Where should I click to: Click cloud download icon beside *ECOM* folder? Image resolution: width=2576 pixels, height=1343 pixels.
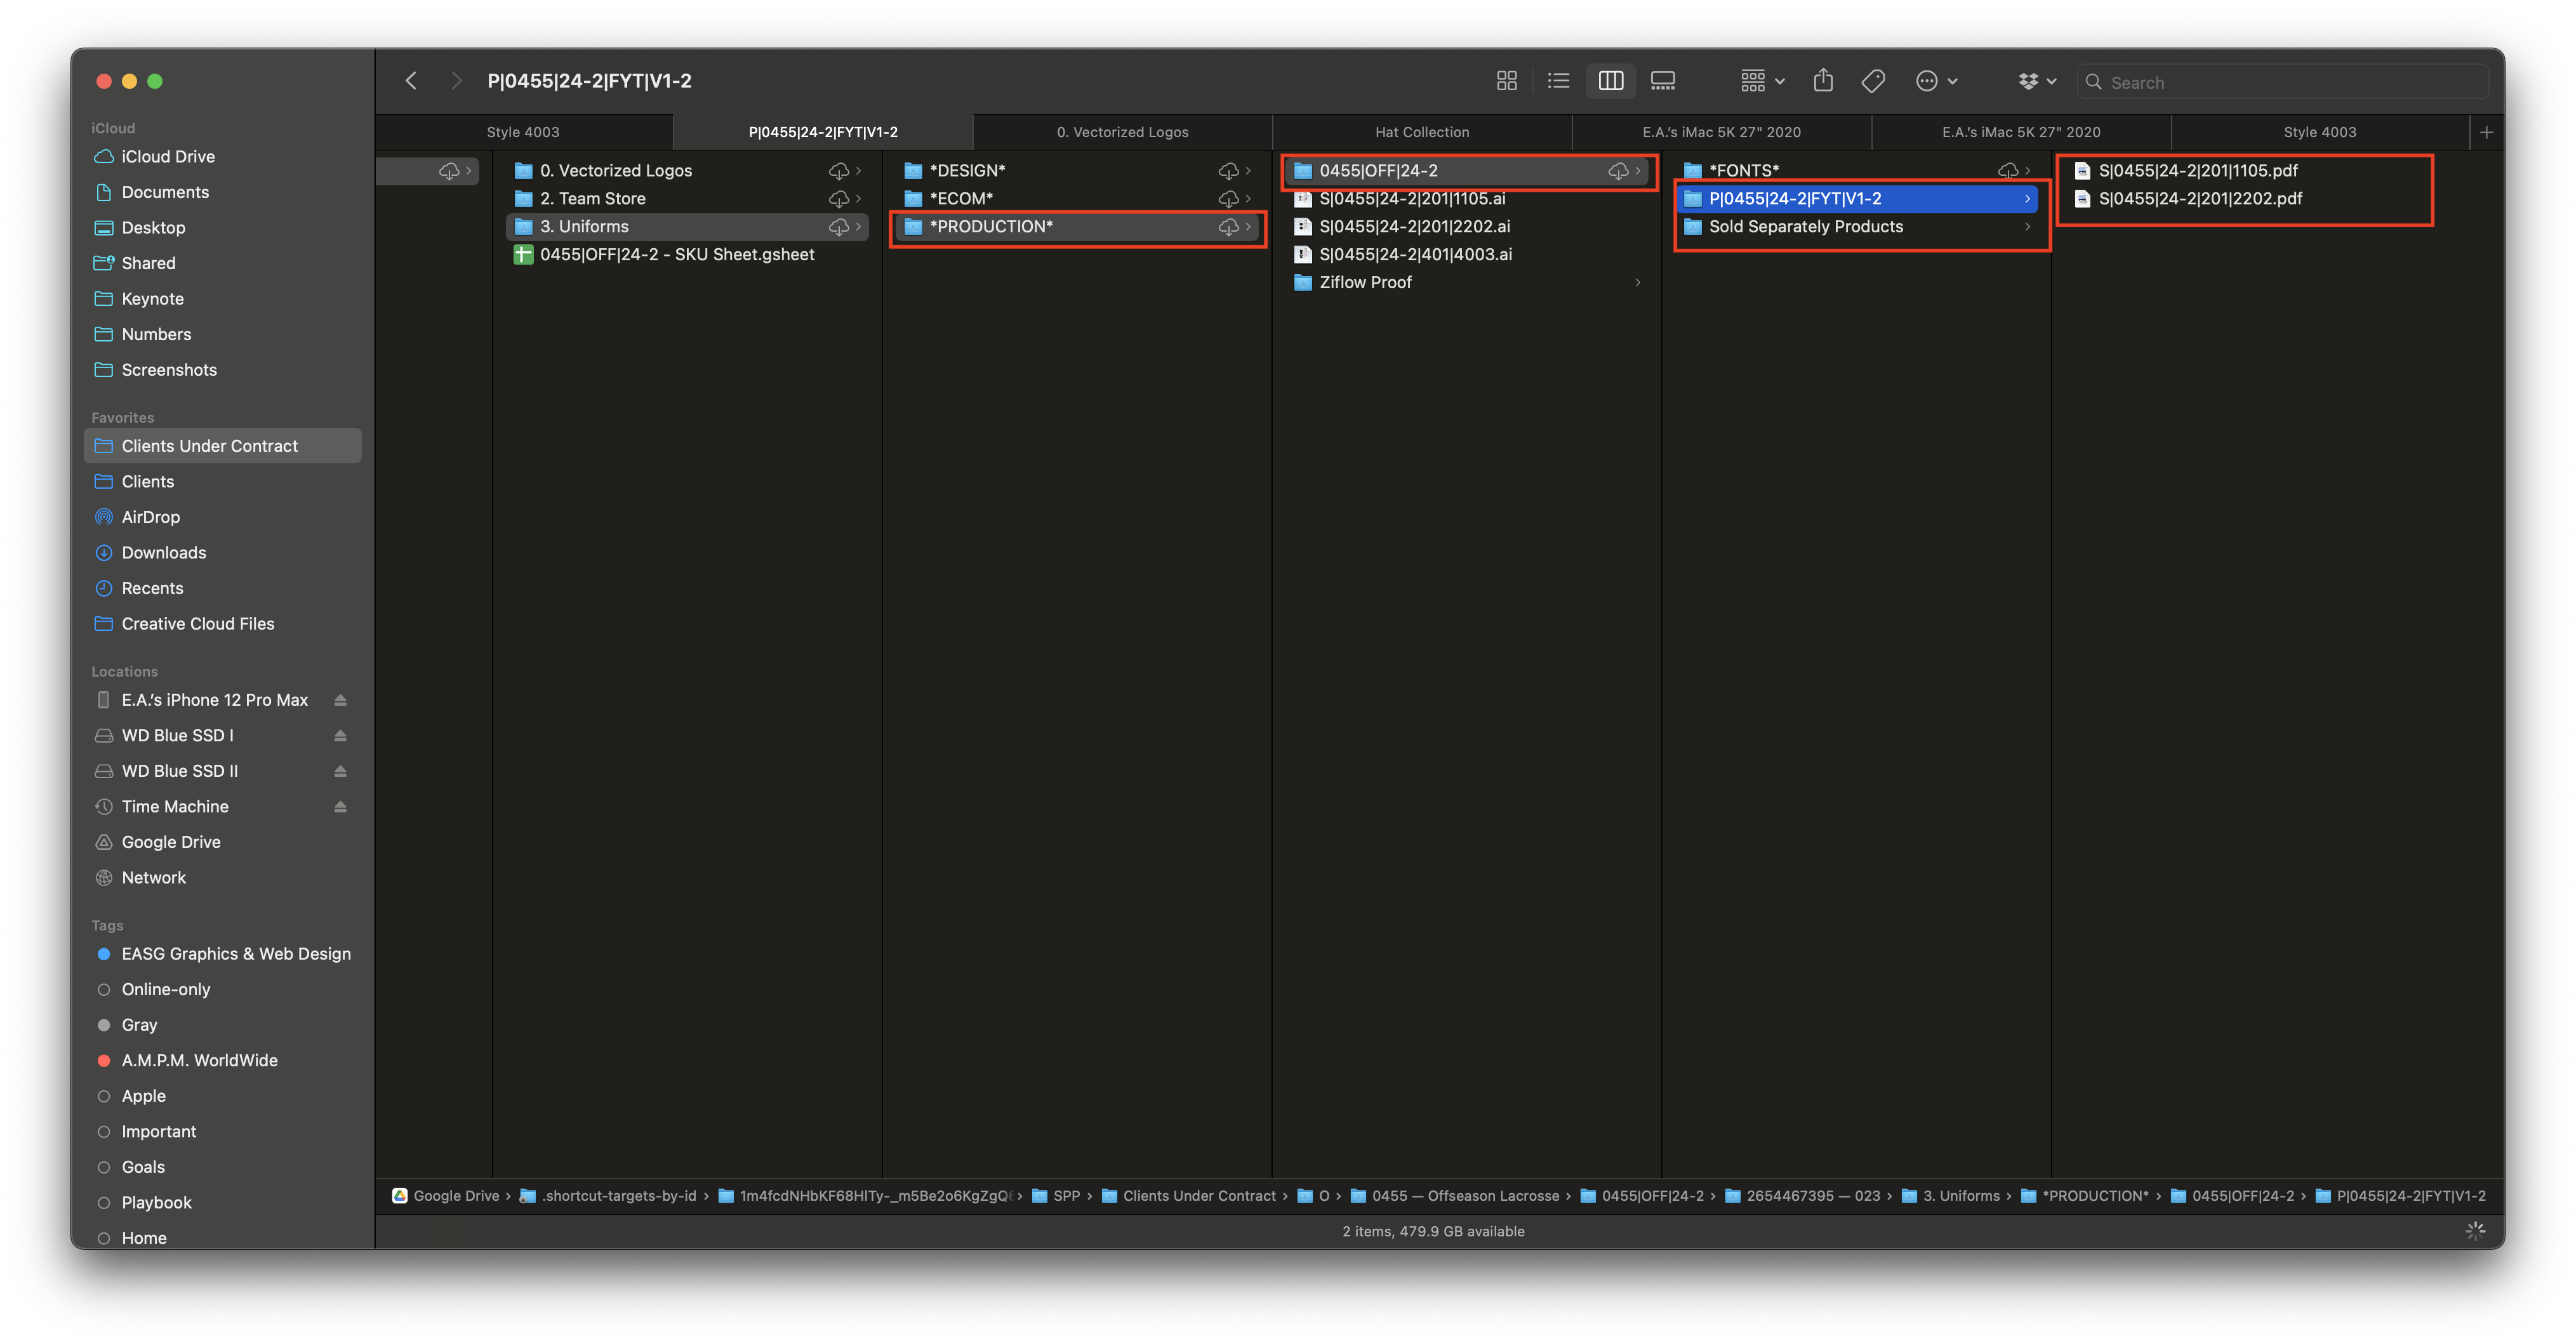click(1228, 199)
